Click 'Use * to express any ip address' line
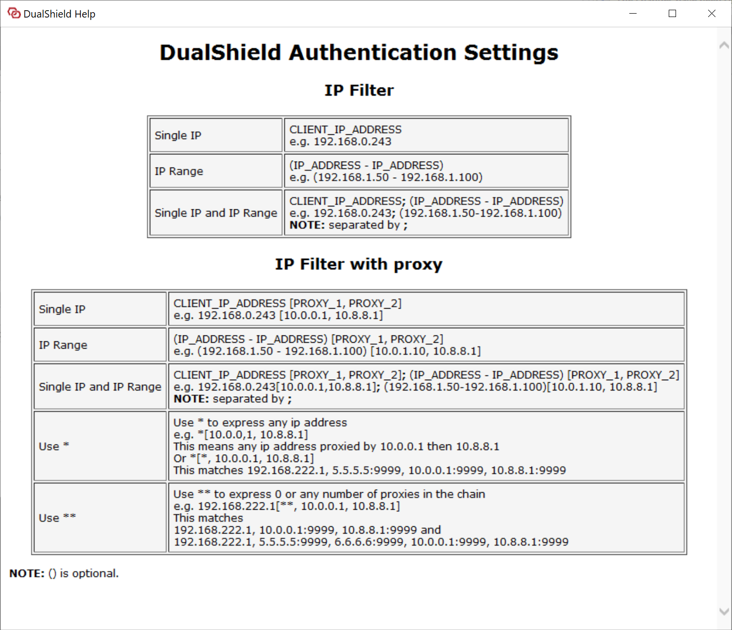 pyautogui.click(x=260, y=423)
